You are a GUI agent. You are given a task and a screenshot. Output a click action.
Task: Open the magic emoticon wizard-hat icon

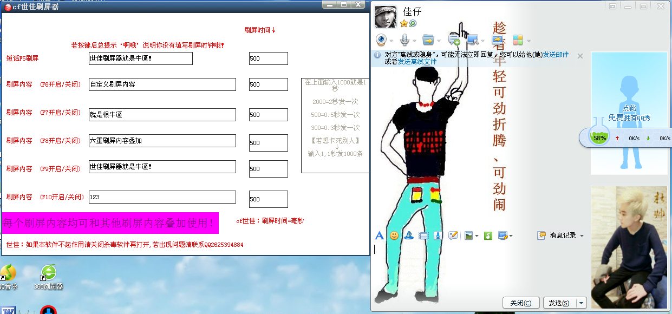pyautogui.click(x=409, y=235)
